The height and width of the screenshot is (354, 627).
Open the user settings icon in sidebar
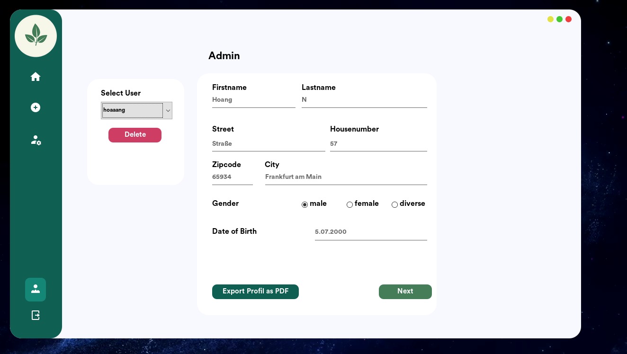(x=36, y=140)
